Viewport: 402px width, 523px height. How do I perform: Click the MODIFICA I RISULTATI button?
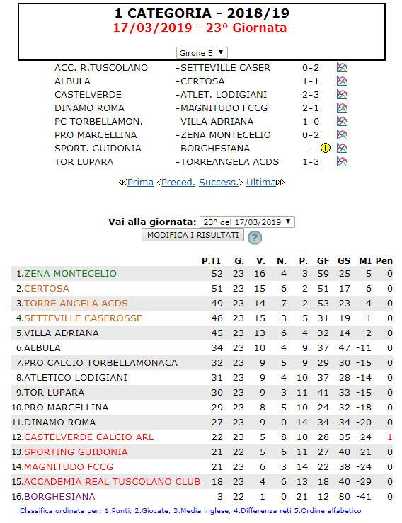click(193, 235)
